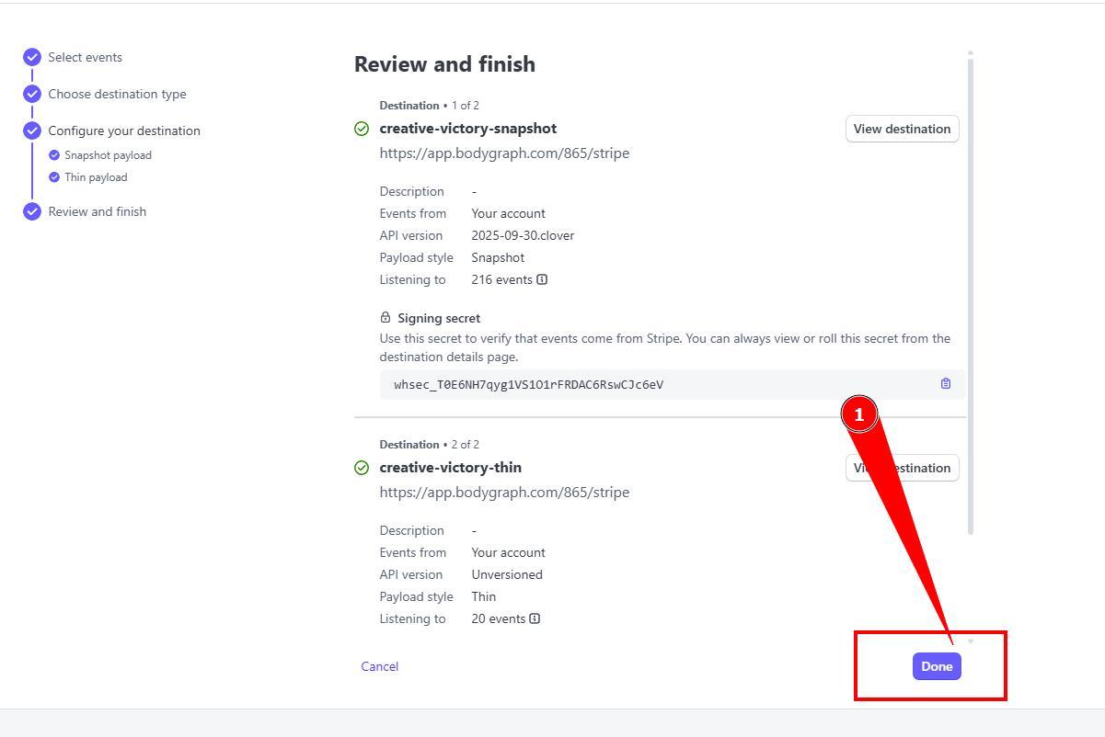Click the Select events step checkmark
The image size is (1105, 737).
(32, 57)
